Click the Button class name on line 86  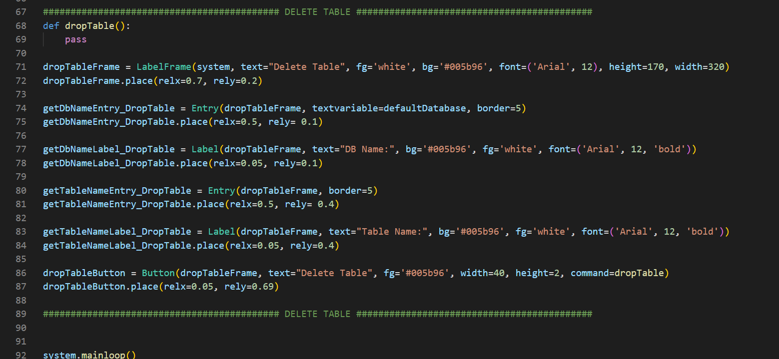[x=158, y=273]
